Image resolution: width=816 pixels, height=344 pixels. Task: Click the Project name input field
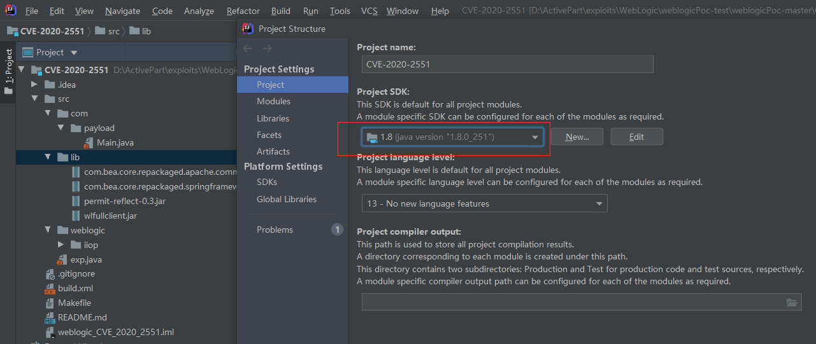(x=508, y=64)
